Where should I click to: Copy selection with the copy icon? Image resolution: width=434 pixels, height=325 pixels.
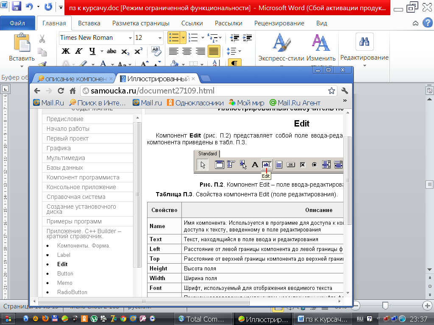point(42,52)
